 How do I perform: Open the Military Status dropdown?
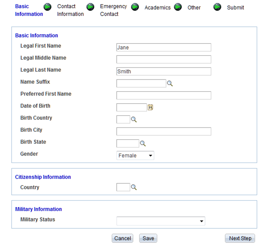point(161,221)
